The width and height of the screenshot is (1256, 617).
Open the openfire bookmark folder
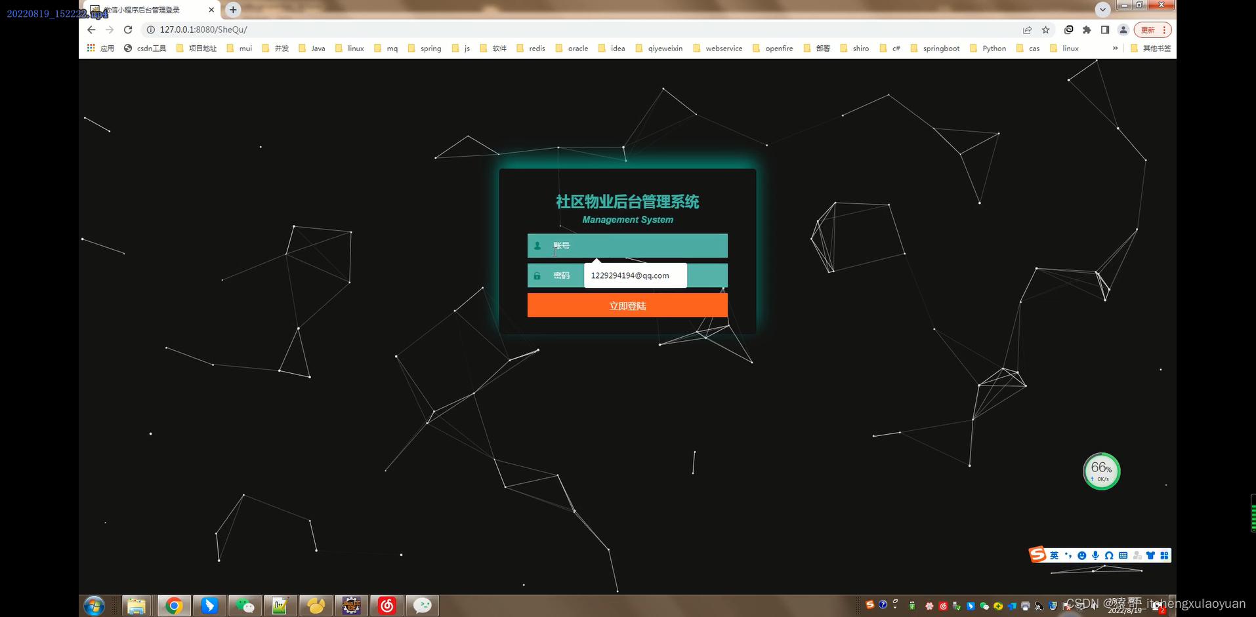773,48
